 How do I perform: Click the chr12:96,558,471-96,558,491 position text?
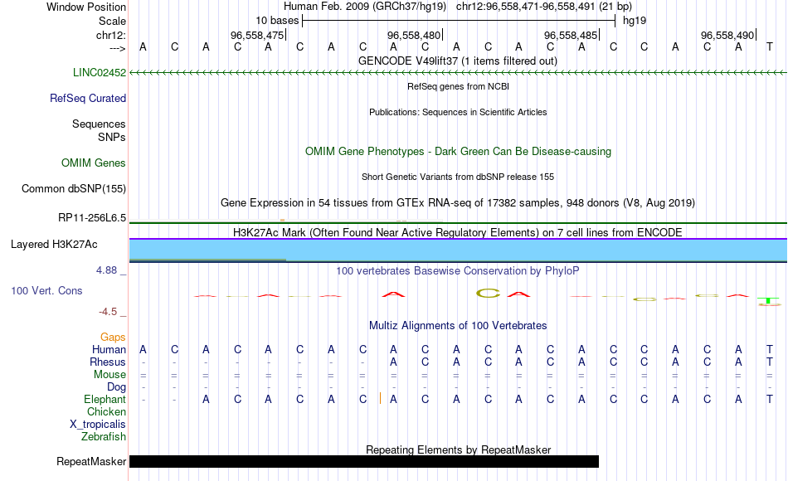[x=544, y=7]
